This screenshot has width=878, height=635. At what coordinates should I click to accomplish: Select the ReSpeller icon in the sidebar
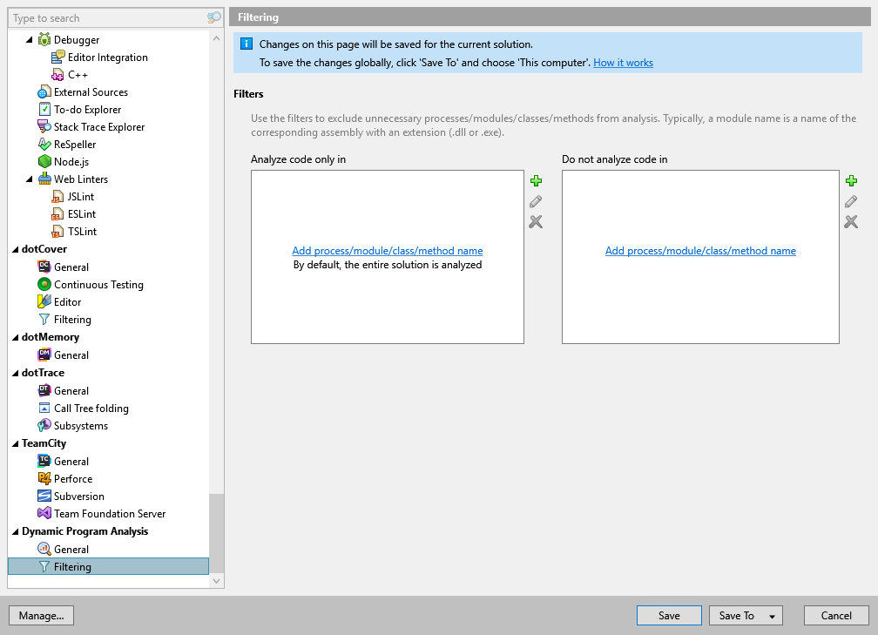(45, 144)
